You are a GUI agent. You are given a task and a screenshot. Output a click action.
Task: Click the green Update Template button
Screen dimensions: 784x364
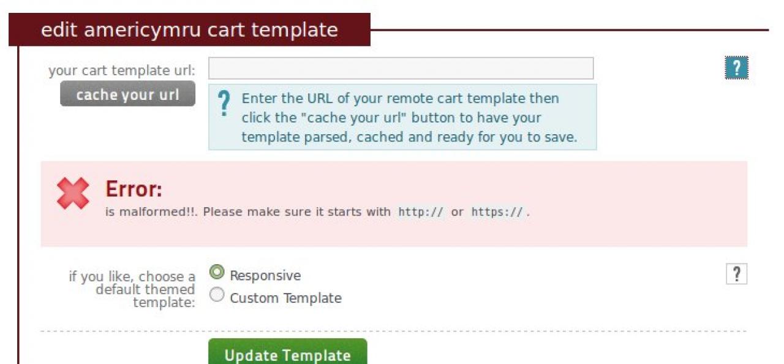(x=287, y=354)
